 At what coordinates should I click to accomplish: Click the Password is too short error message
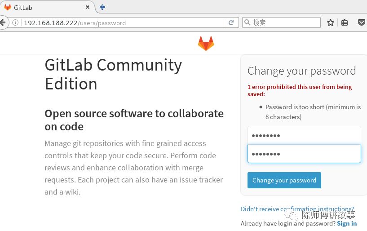point(313,112)
